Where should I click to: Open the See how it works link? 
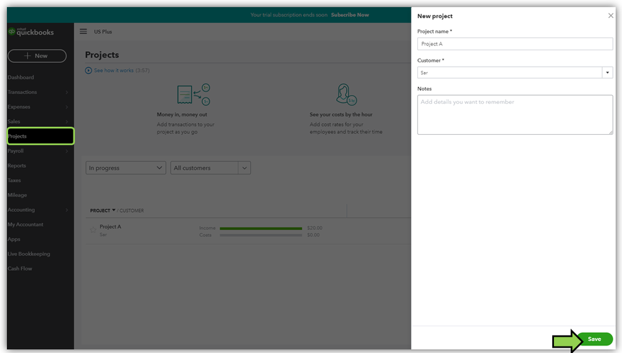[x=113, y=70]
